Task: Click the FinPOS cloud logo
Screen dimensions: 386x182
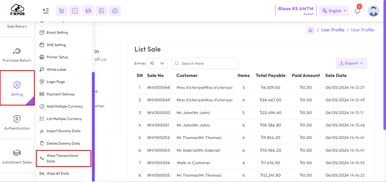Action: point(17,10)
